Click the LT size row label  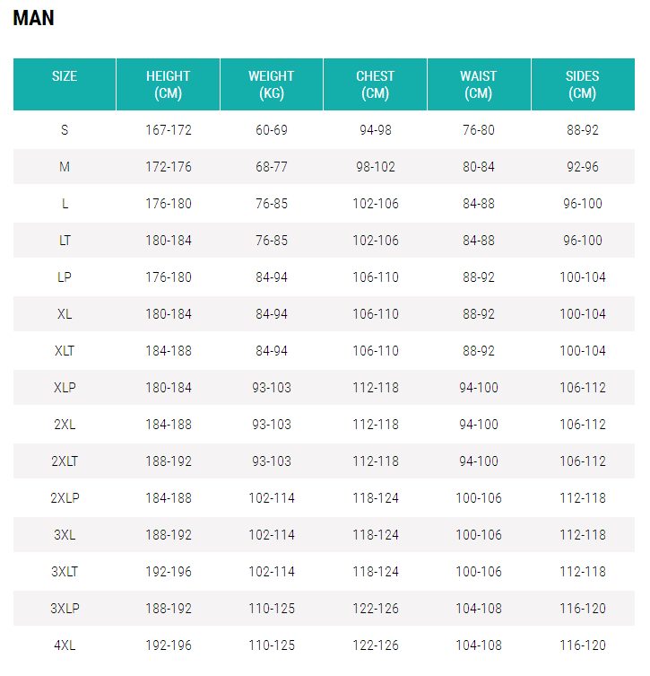65,241
